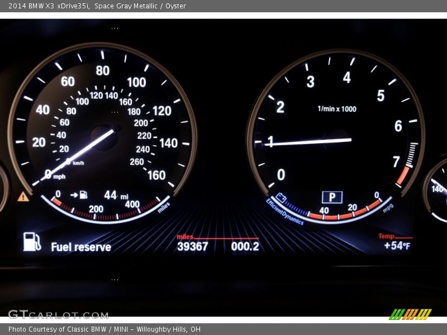Screen dimensions: 447x335
Task: Click the red Temp label
Action: [x=386, y=236]
